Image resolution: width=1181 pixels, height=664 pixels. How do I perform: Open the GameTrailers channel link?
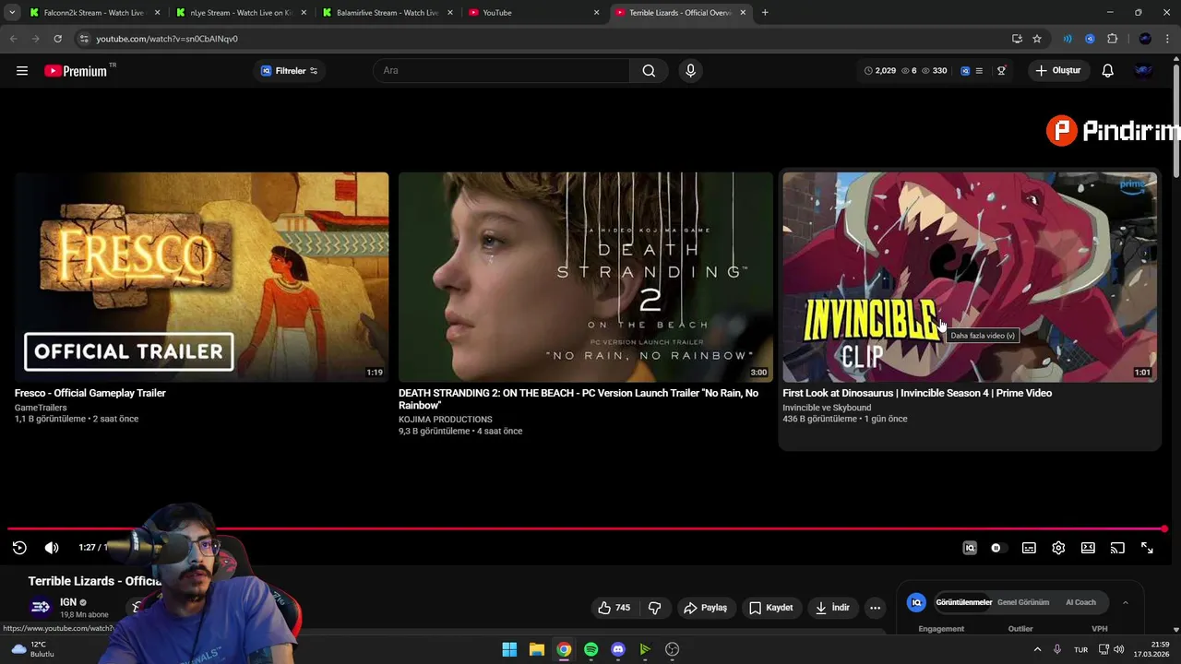tap(41, 408)
